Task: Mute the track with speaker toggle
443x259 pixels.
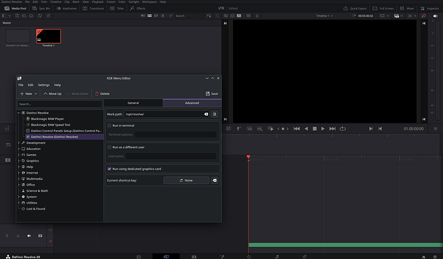Action: pyautogui.click(x=29, y=236)
